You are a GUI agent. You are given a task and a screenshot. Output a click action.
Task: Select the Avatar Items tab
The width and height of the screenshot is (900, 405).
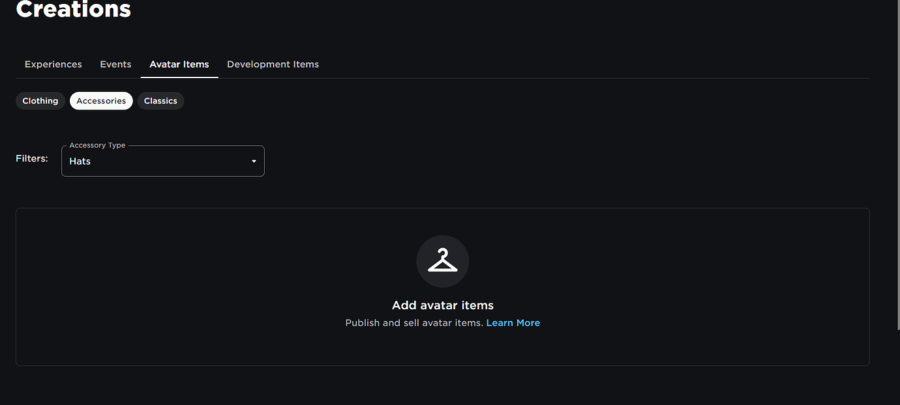[179, 64]
